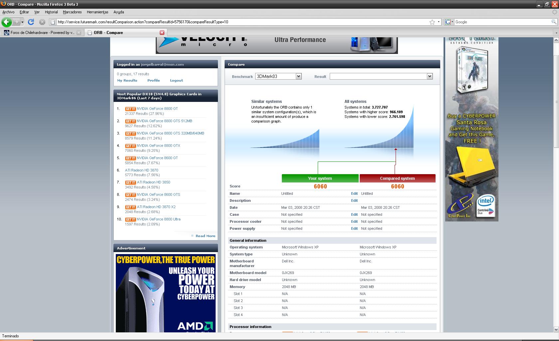This screenshot has width=559, height=341.
Task: Open ATI Radeon HD 3850 link
Action: 153,182
